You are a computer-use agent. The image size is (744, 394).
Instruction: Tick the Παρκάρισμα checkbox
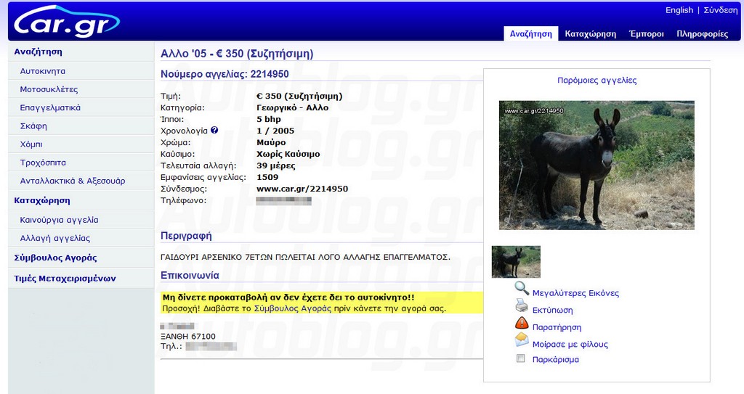[521, 358]
